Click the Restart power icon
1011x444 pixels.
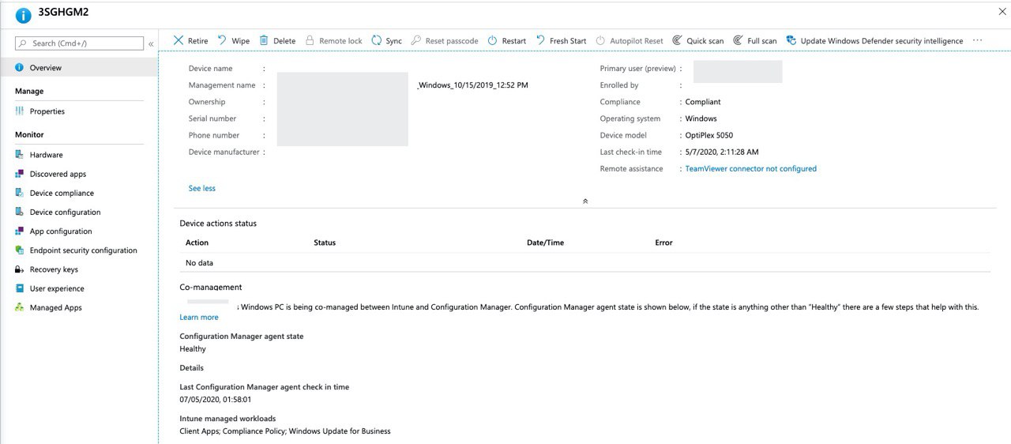[493, 40]
